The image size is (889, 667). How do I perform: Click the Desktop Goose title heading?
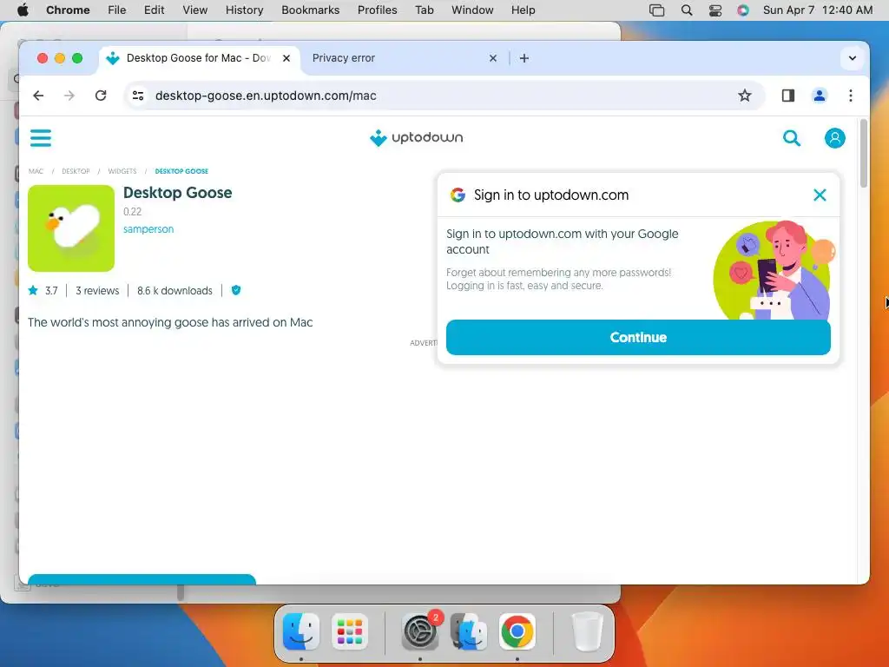(177, 192)
